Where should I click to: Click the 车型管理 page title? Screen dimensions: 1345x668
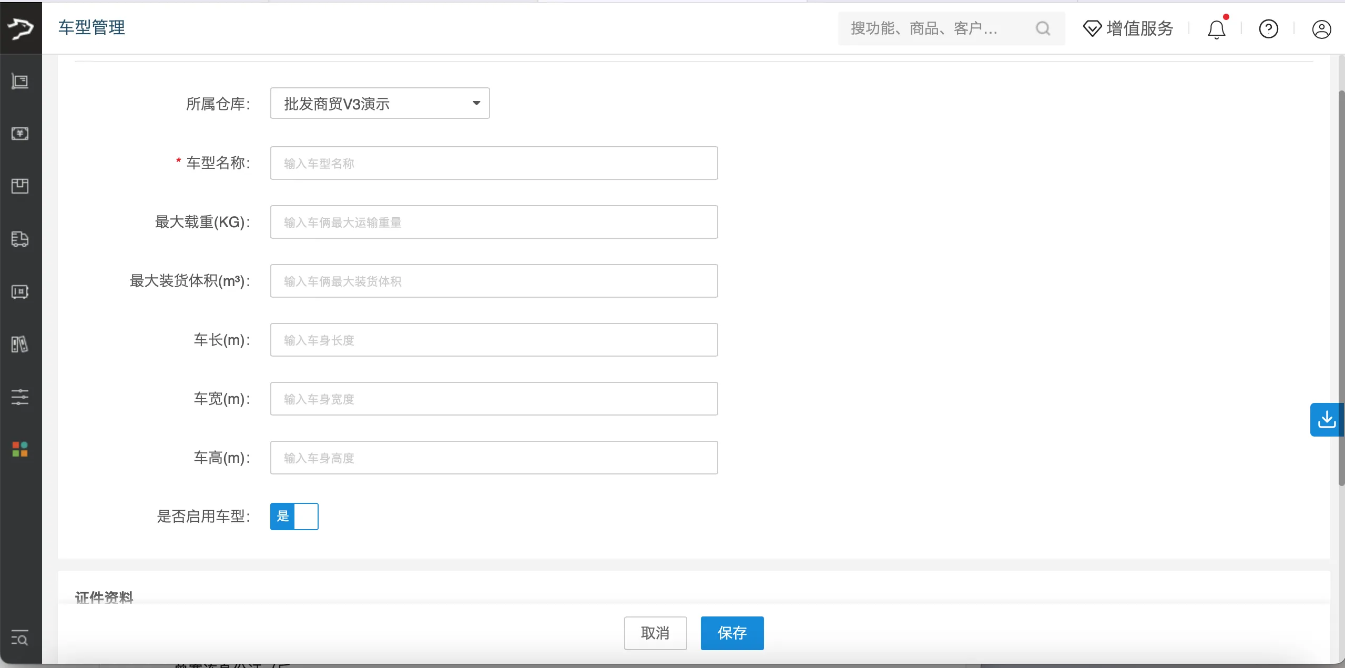(x=91, y=27)
